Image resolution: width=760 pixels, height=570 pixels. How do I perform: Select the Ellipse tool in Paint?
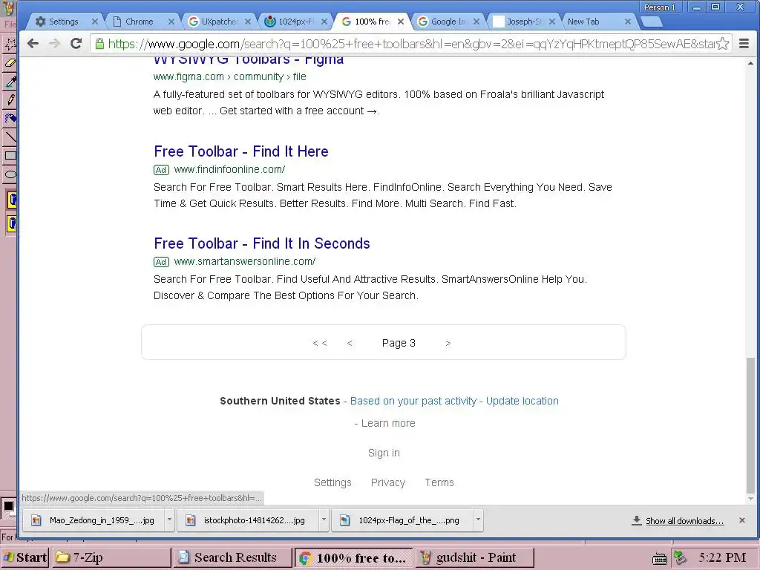point(10,174)
